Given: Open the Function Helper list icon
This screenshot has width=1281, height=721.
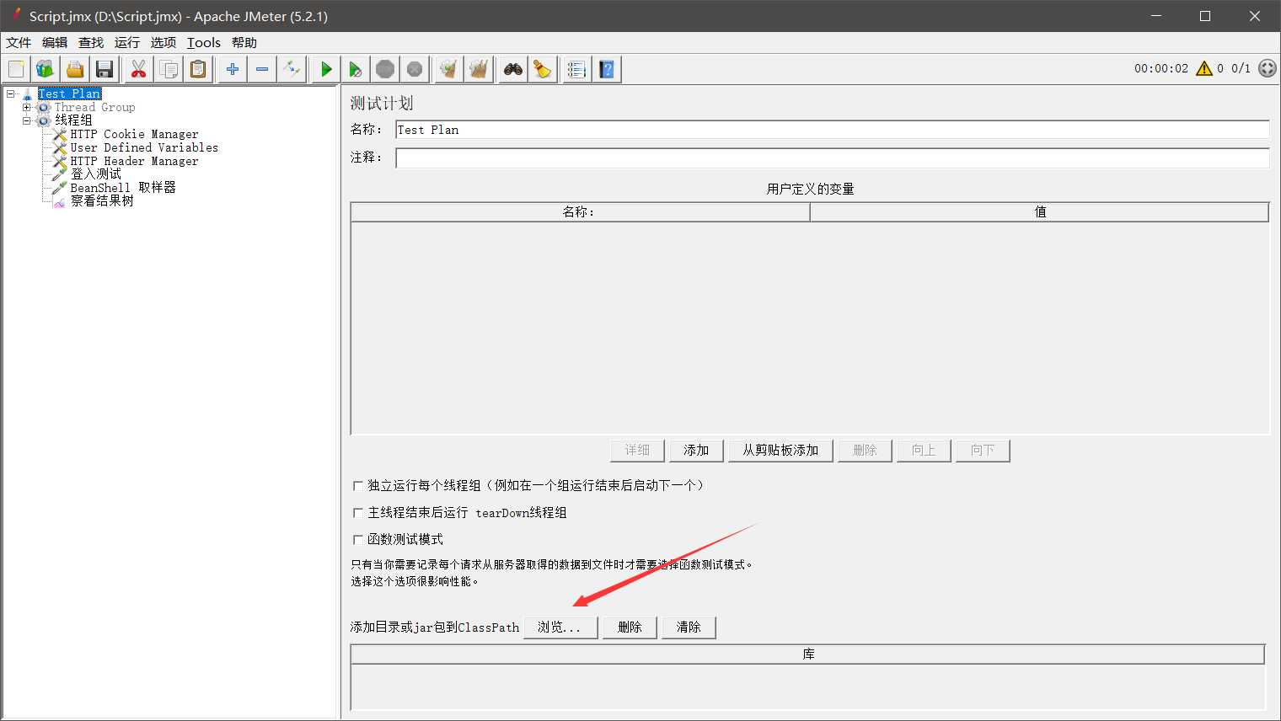Looking at the screenshot, I should point(577,69).
